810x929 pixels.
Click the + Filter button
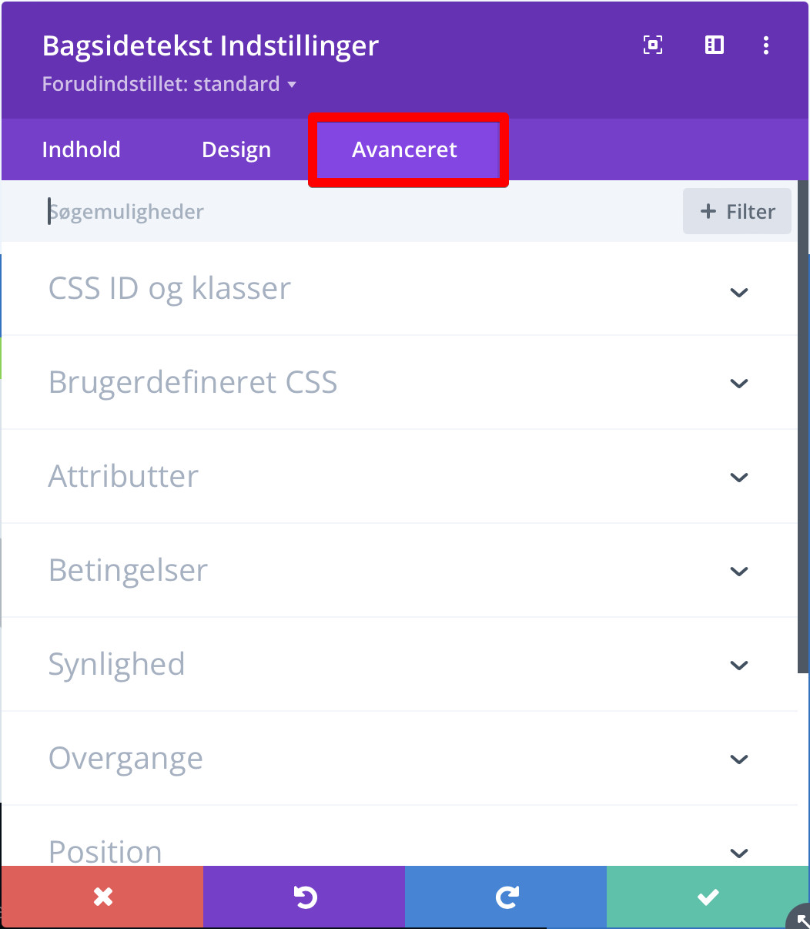[x=737, y=212]
